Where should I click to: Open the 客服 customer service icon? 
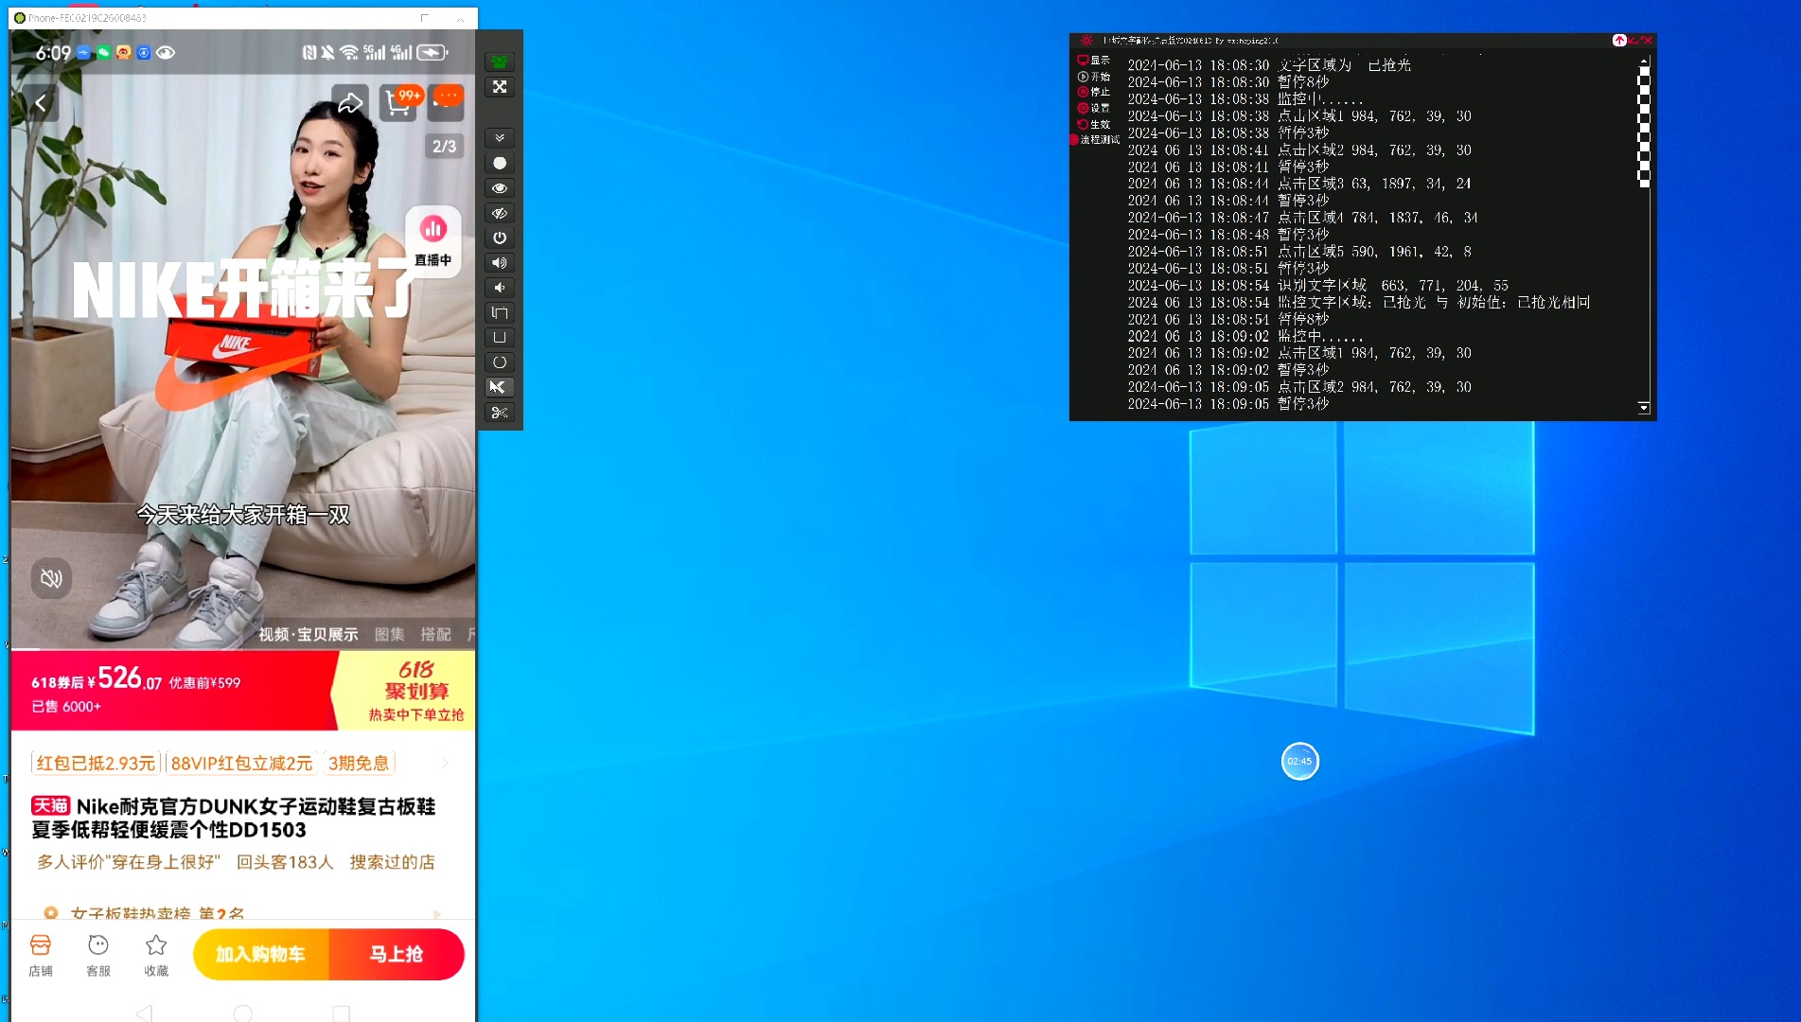tap(98, 955)
